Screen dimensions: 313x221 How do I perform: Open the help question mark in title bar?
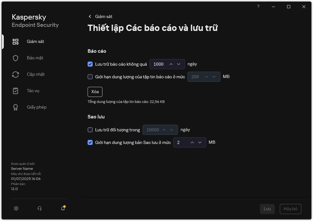pos(258,7)
